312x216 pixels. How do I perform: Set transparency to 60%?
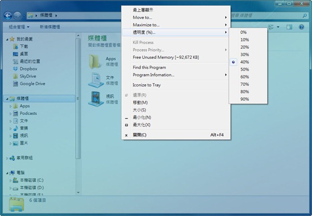pyautogui.click(x=248, y=77)
